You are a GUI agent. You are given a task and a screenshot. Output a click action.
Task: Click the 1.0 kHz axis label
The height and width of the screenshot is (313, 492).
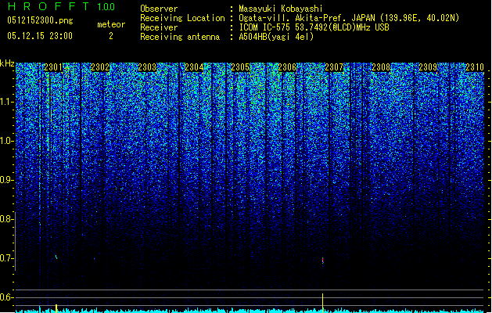pyautogui.click(x=6, y=141)
